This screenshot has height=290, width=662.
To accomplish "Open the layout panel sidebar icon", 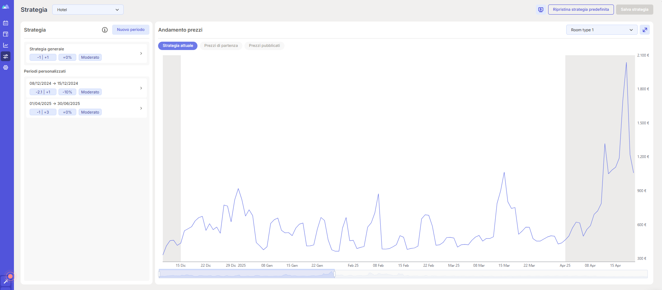I will [x=6, y=34].
